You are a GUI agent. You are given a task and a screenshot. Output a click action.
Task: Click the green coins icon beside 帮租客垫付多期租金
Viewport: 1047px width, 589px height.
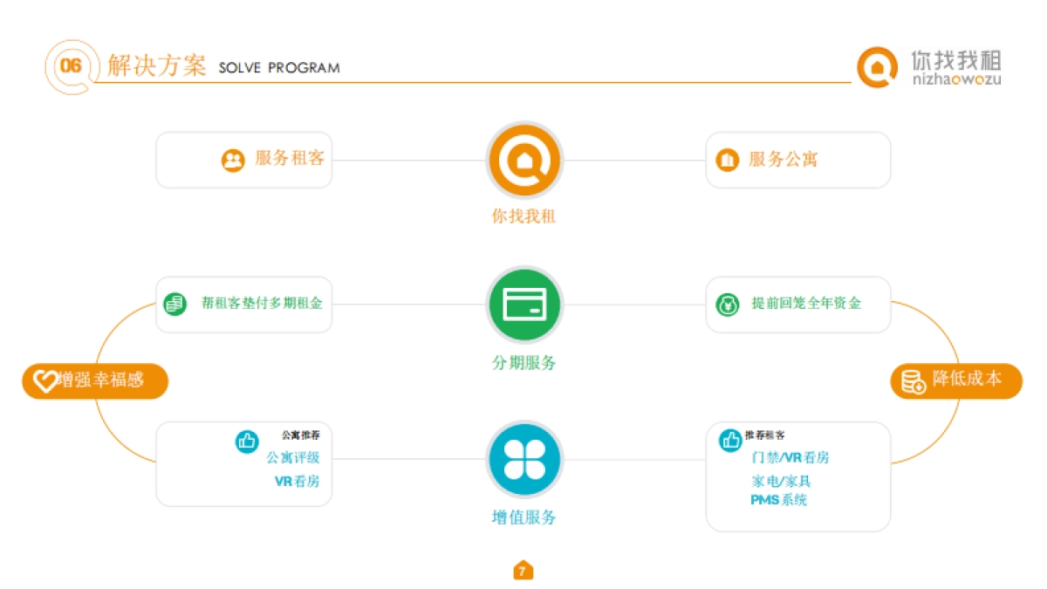pos(175,304)
